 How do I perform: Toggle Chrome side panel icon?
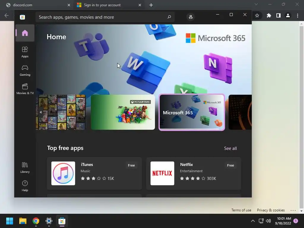click(x=278, y=15)
